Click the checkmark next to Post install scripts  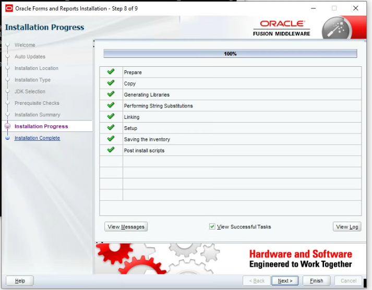[111, 150]
